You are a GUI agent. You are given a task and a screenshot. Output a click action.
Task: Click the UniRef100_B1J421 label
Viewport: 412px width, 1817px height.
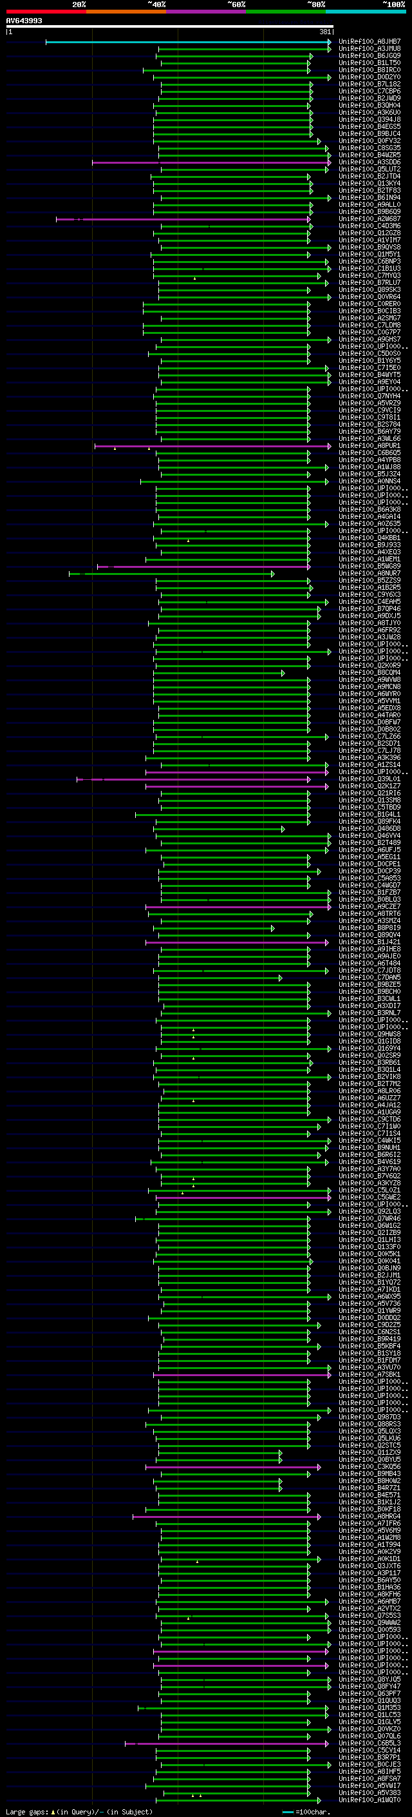(x=370, y=942)
